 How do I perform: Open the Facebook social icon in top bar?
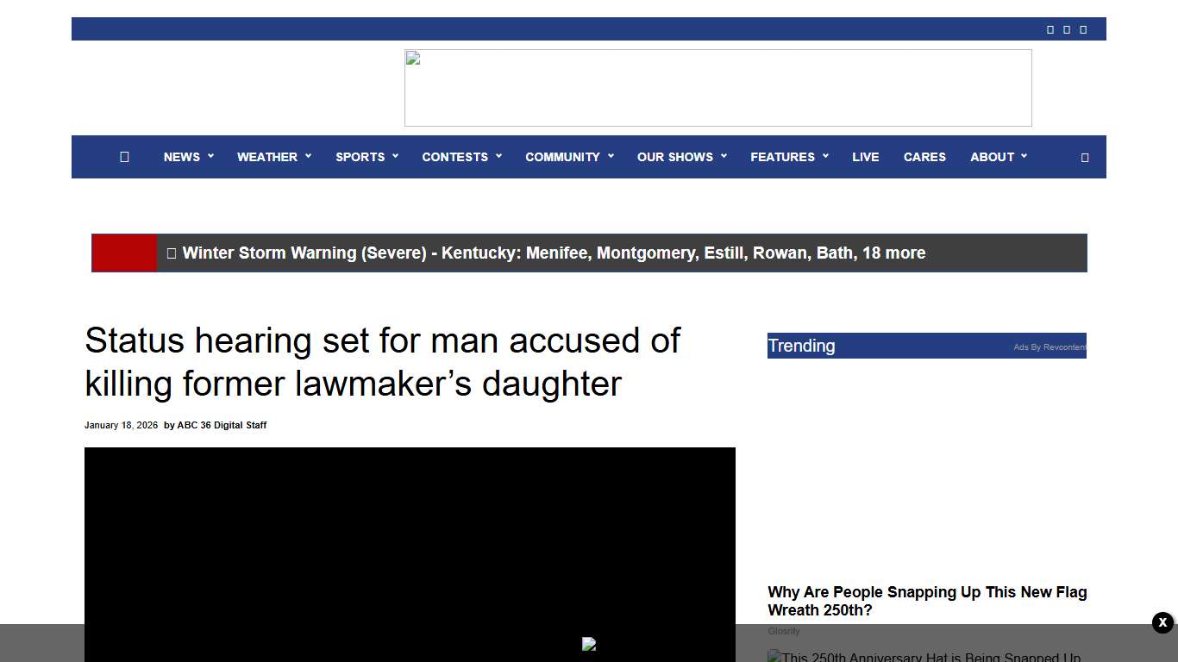click(x=1050, y=28)
